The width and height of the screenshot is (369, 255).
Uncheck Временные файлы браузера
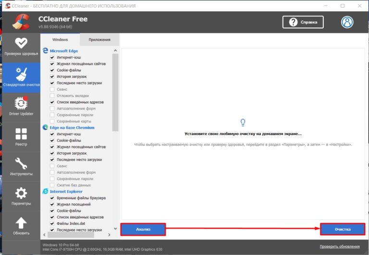[x=52, y=198]
